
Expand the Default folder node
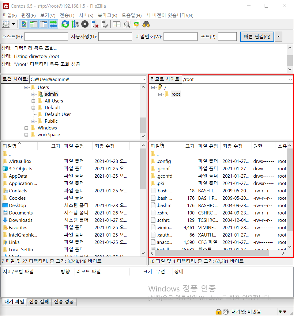[x=33, y=108]
